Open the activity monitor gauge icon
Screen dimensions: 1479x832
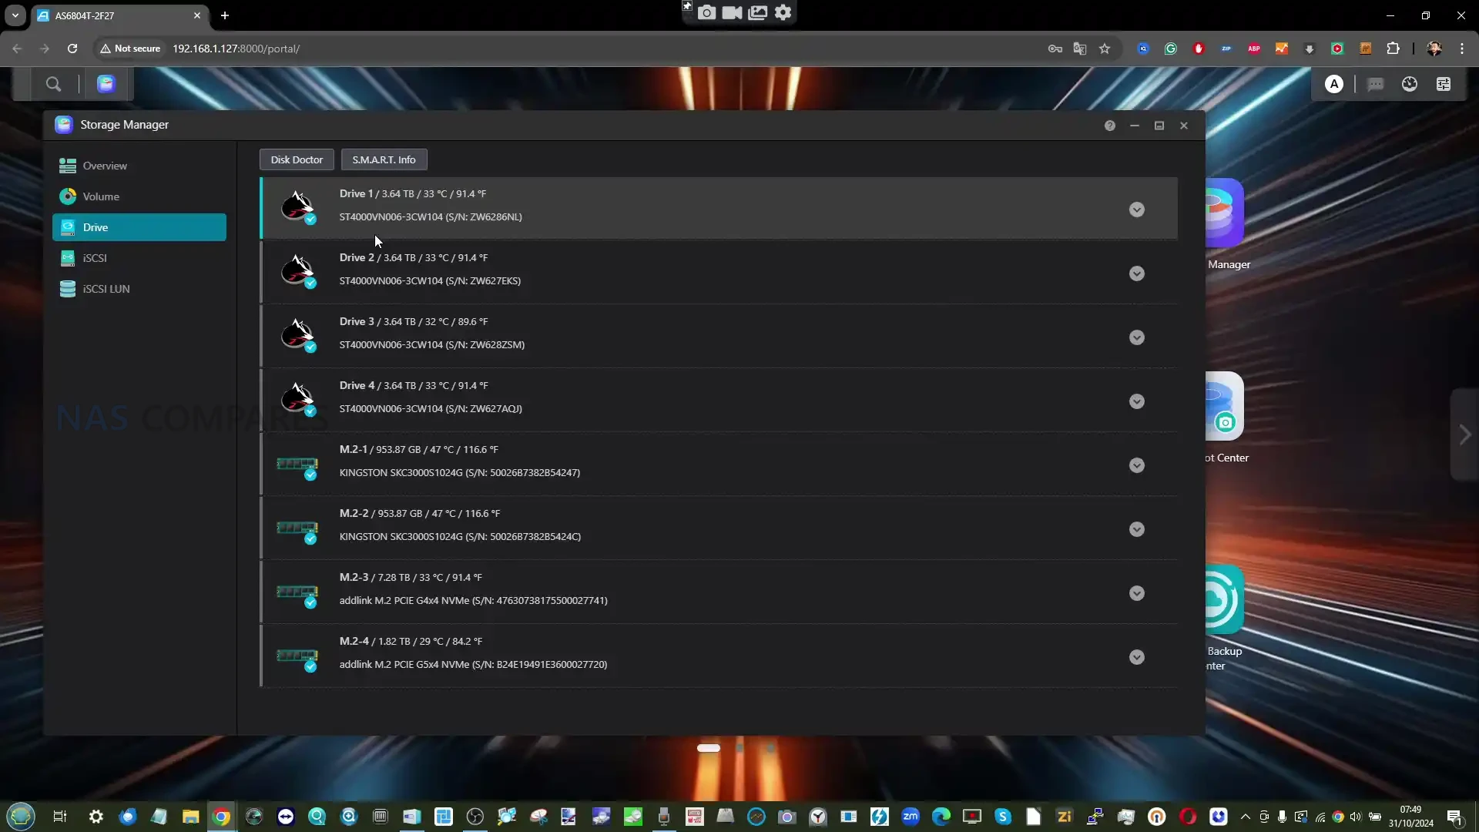(1409, 84)
